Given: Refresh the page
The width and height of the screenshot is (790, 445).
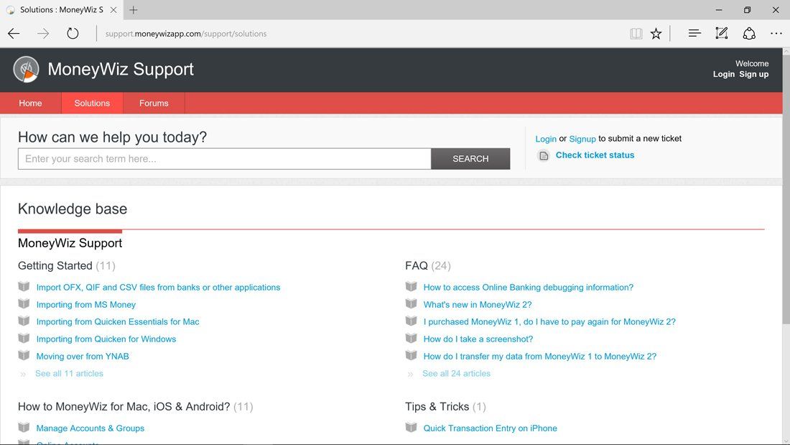Looking at the screenshot, I should (x=72, y=33).
